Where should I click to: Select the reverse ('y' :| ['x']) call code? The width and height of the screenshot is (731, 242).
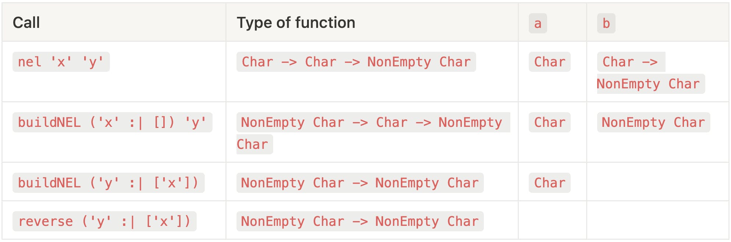pos(104,221)
